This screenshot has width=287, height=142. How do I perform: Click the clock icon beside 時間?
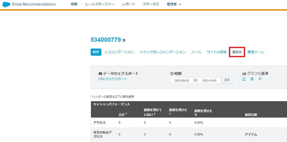172,74
